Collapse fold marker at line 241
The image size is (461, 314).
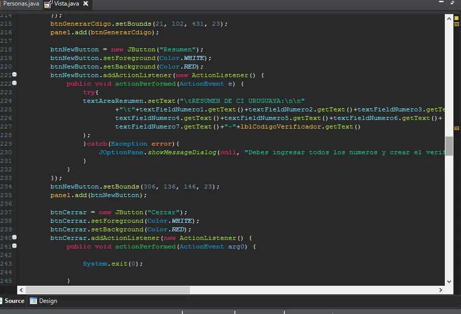click(15, 245)
